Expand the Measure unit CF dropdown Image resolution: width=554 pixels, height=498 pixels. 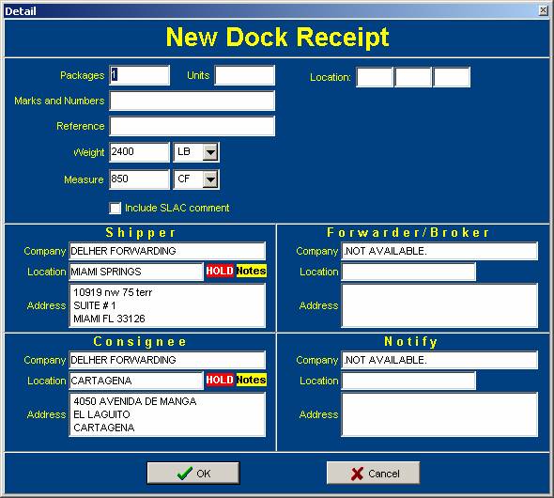(210, 179)
